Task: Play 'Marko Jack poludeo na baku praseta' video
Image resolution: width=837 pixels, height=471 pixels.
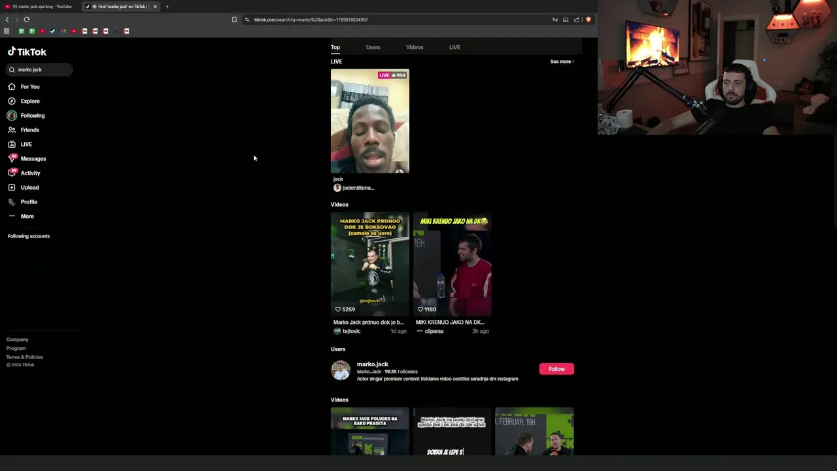Action: point(370,431)
